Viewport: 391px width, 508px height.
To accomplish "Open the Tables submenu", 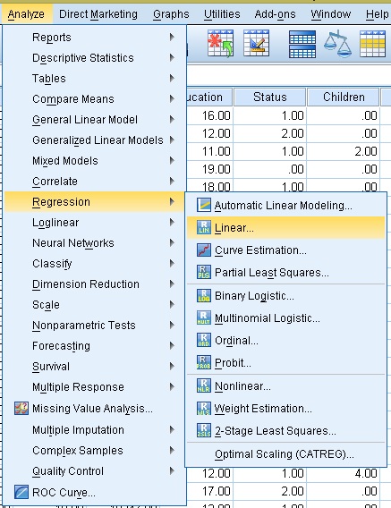I will pyautogui.click(x=95, y=79).
